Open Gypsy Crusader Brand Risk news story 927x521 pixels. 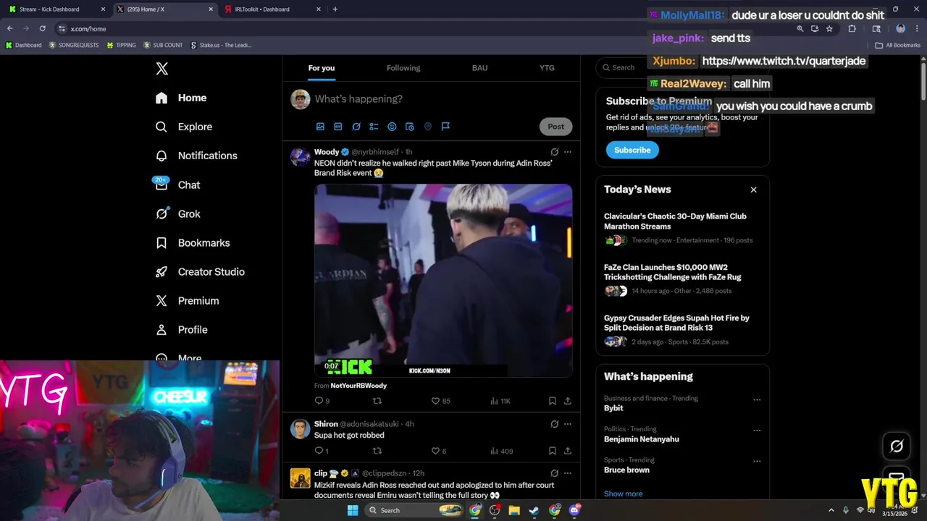pyautogui.click(x=682, y=330)
